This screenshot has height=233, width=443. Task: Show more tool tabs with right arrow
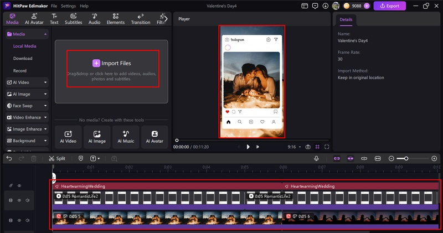click(166, 19)
